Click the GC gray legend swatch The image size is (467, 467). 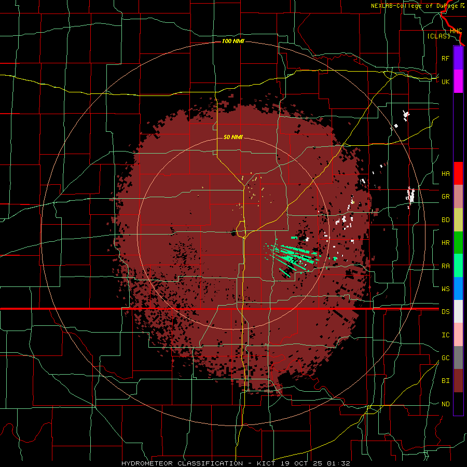click(458, 358)
